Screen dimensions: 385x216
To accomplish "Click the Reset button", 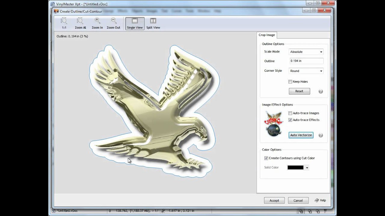I will coord(299,91).
